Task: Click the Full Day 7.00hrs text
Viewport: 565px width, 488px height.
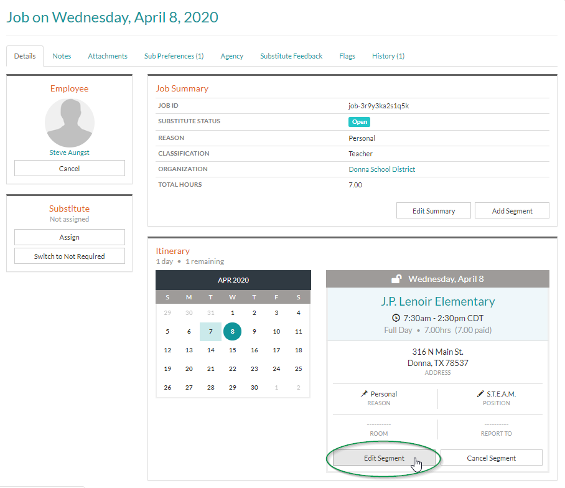Action: pyautogui.click(x=438, y=330)
